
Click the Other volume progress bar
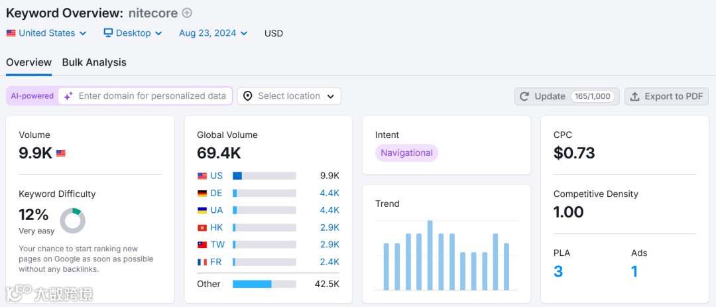[264, 284]
